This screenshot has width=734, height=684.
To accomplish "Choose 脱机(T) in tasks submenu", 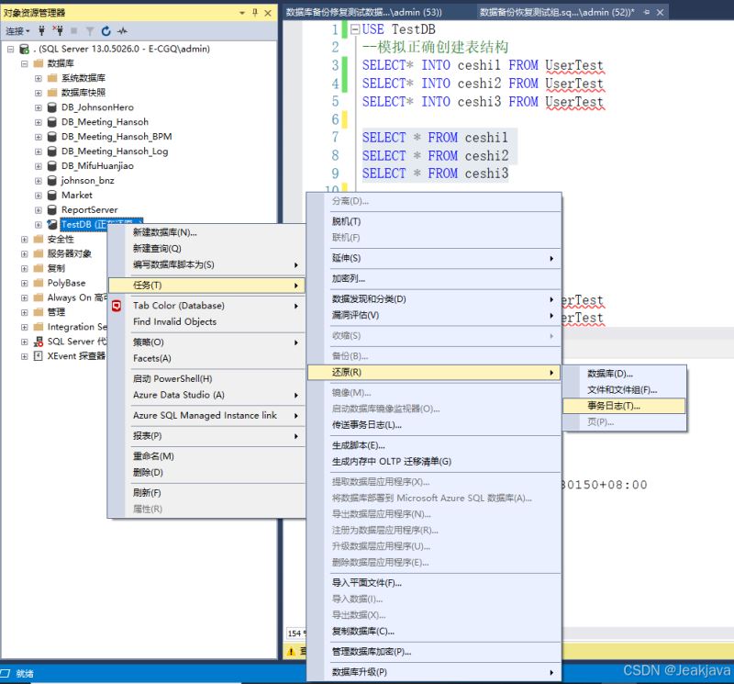I will click(434, 221).
